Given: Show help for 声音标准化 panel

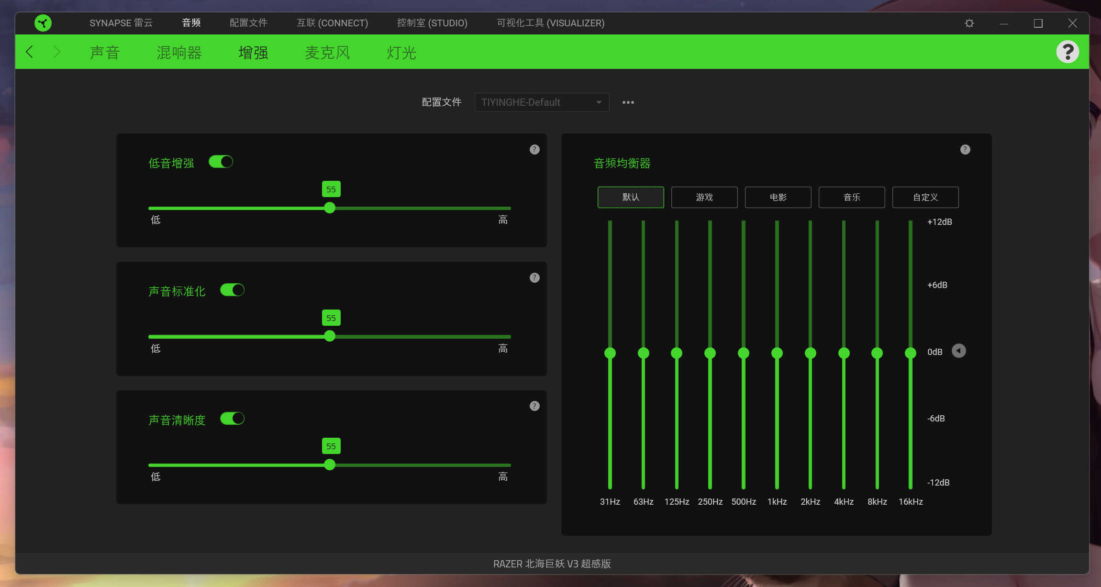Looking at the screenshot, I should point(534,278).
